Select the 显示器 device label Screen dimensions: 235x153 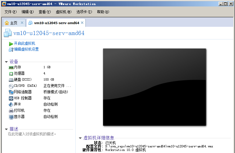(19, 117)
